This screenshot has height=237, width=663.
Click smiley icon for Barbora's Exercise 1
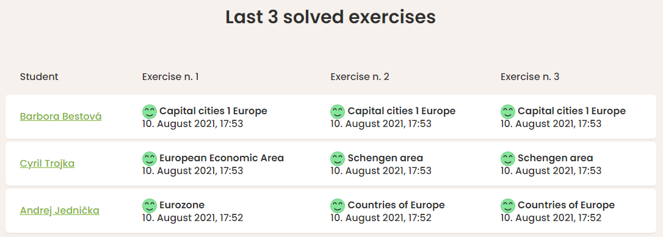(149, 112)
